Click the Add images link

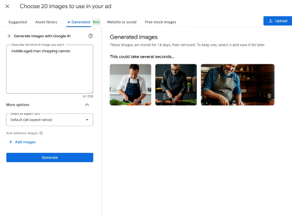click(25, 142)
